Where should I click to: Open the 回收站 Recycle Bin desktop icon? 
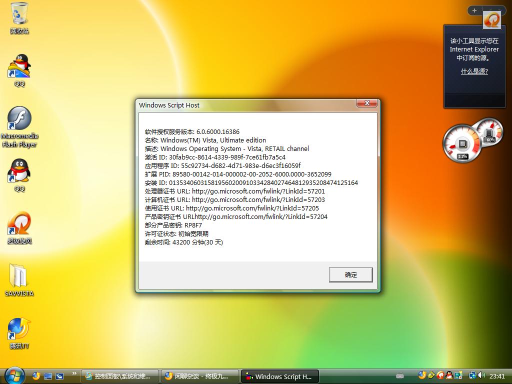[19, 18]
